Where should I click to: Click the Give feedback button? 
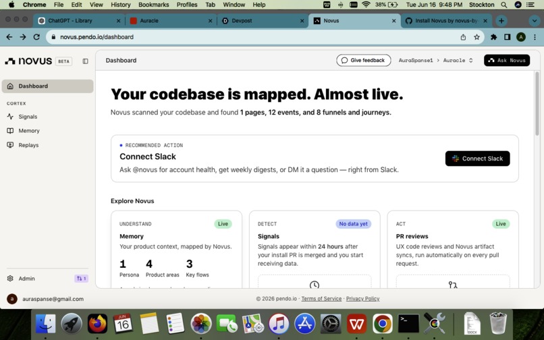coord(363,60)
